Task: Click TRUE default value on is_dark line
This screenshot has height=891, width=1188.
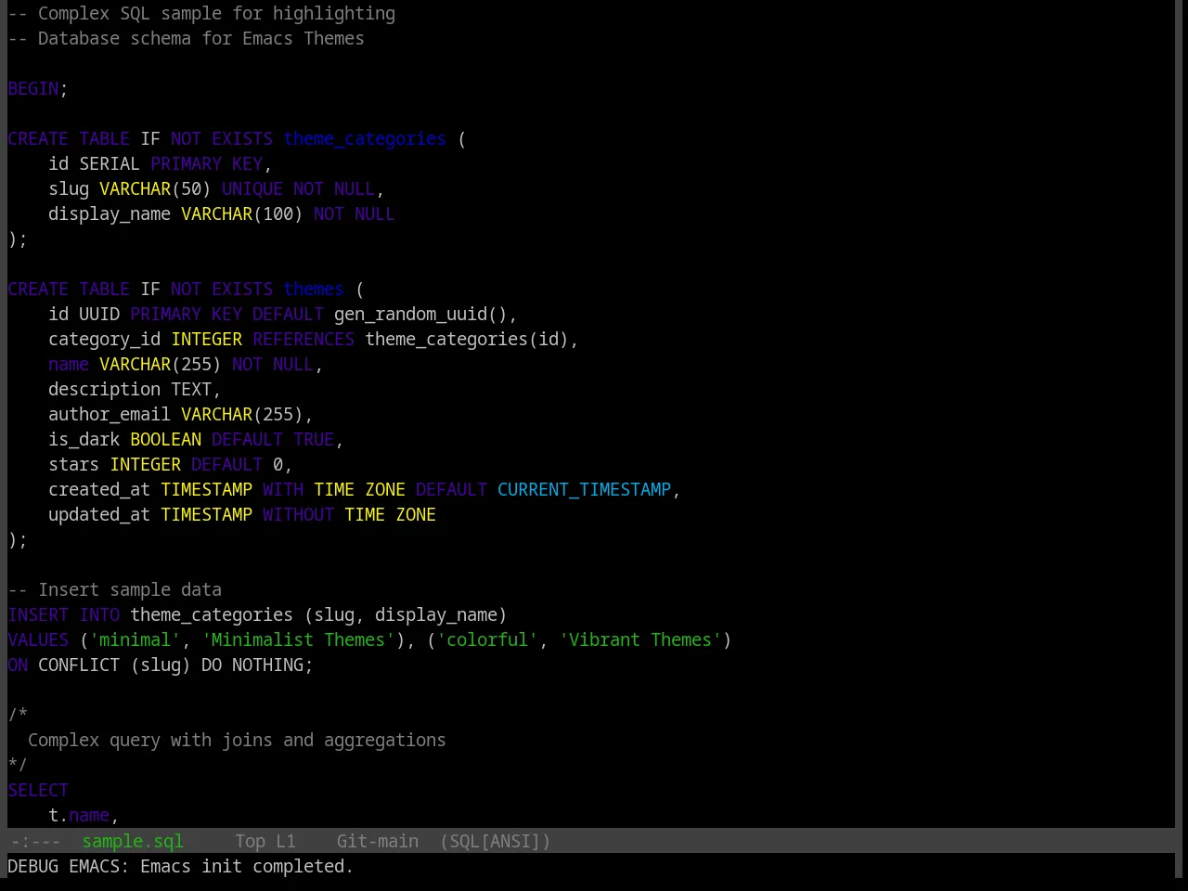Action: [314, 439]
